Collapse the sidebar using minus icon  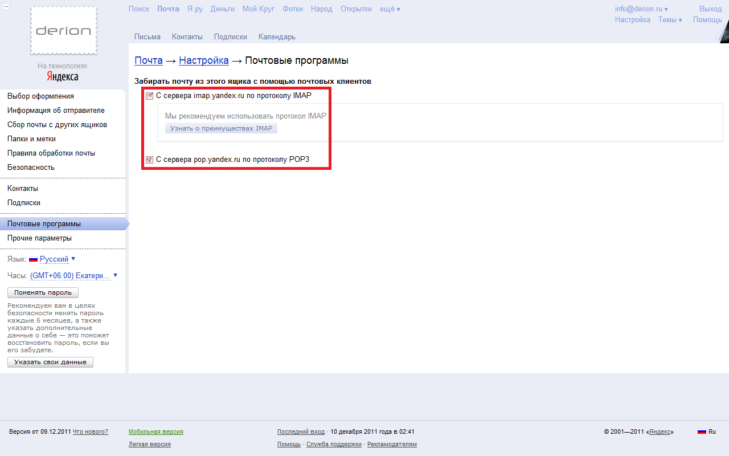click(6, 6)
